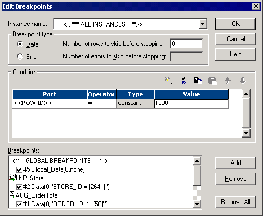Click the move condition up arrow

tap(227, 81)
